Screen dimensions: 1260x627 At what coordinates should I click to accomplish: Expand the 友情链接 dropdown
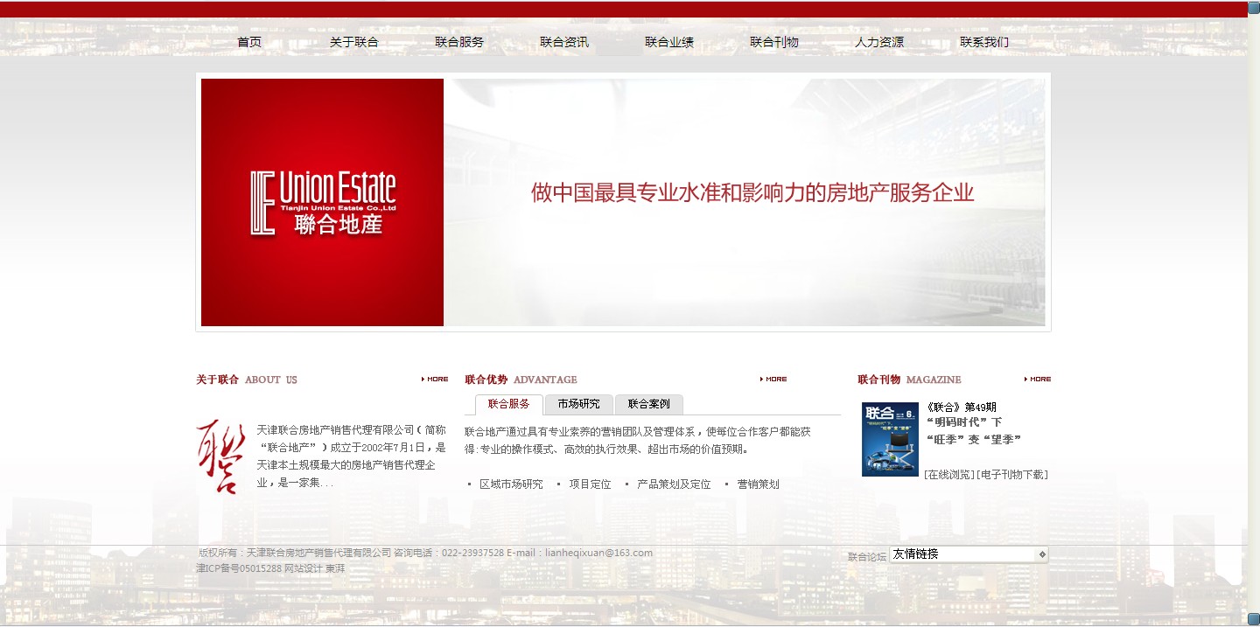[x=969, y=554]
